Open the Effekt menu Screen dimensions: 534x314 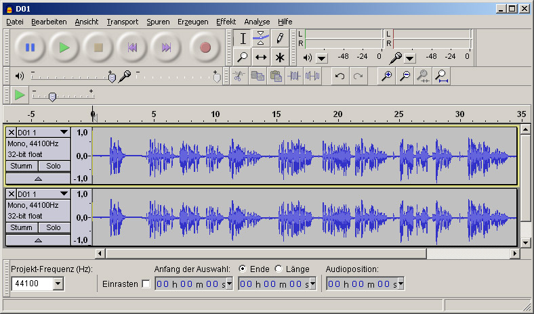226,22
